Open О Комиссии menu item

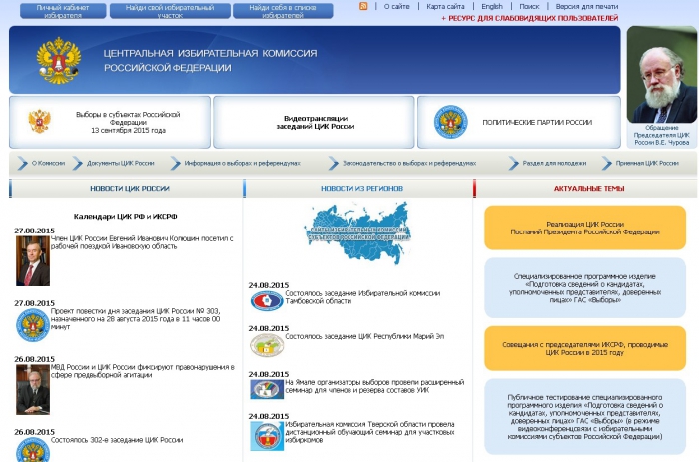[48, 163]
